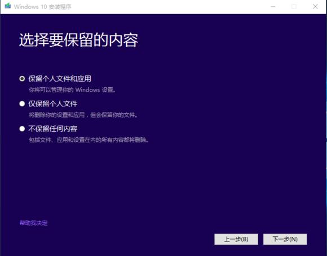The width and height of the screenshot is (327, 256).
Task: Click description "包括文件、应用和设置在内的所有内容都将删除。"
Action: 89,140
